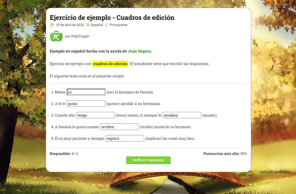This screenshot has width=296, height=194.
Task: Focus the 'reciben' input for recibir
Action: pos(119,127)
